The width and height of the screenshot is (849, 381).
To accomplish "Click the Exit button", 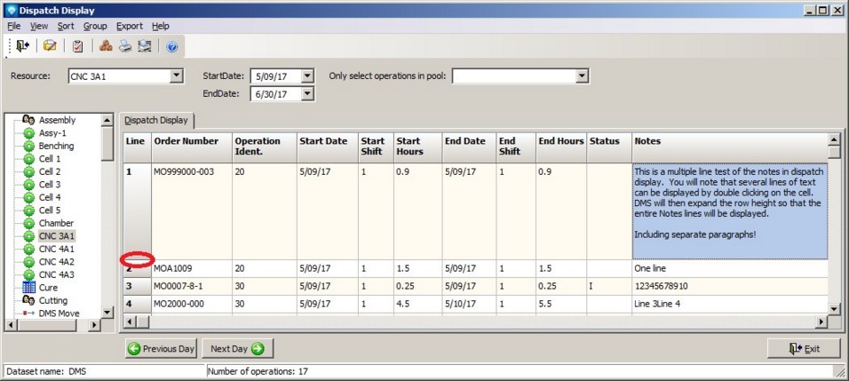I will tap(804, 348).
